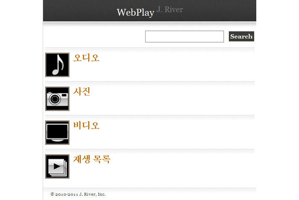Open the stacked play-button playlist icon

pyautogui.click(x=57, y=166)
